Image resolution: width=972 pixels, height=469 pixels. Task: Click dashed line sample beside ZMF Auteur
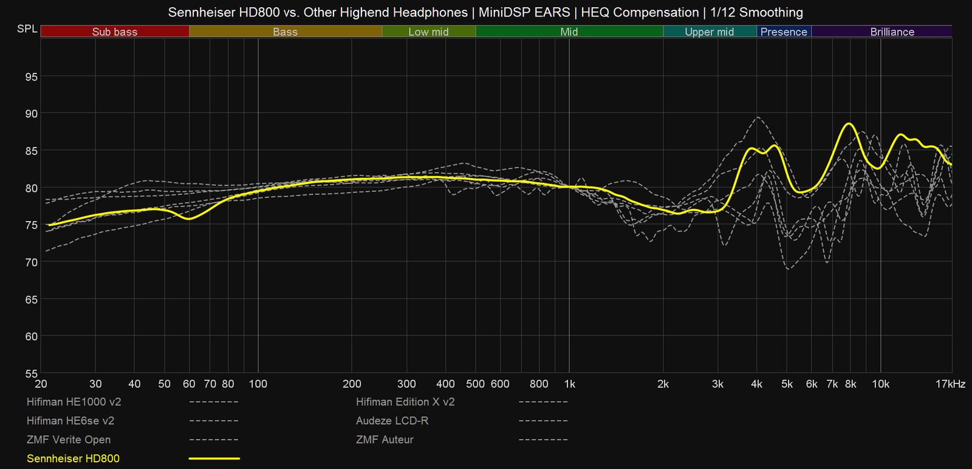[x=543, y=439]
